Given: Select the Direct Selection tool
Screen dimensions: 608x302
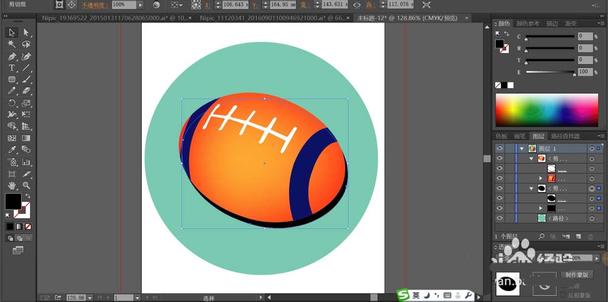Looking at the screenshot, I should click(26, 32).
